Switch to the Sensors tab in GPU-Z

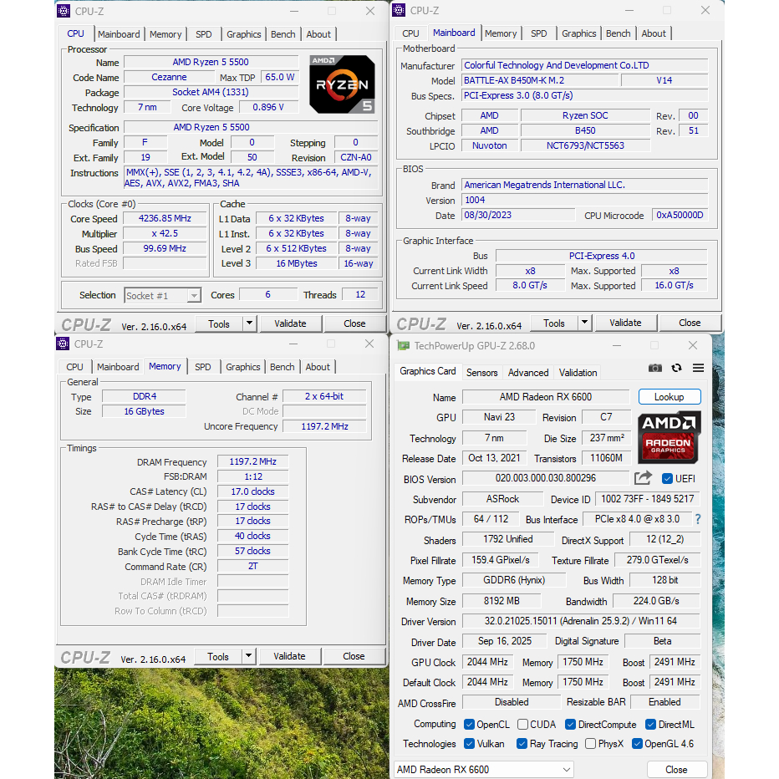click(481, 373)
